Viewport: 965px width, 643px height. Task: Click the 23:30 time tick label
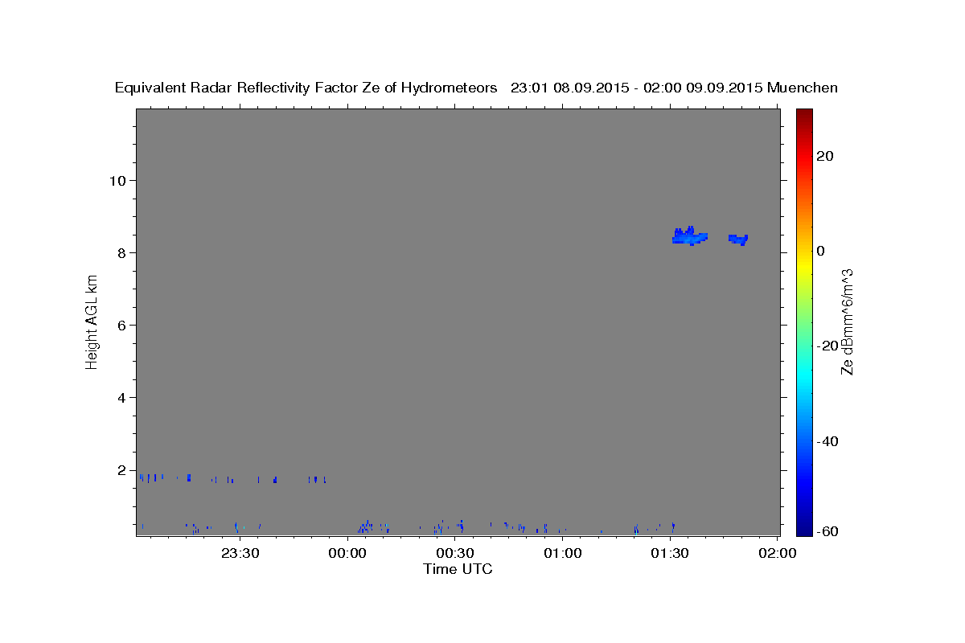pyautogui.click(x=240, y=553)
